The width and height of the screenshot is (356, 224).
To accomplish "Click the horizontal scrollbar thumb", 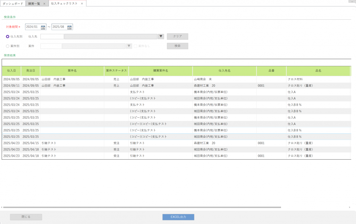I will [x=142, y=207].
